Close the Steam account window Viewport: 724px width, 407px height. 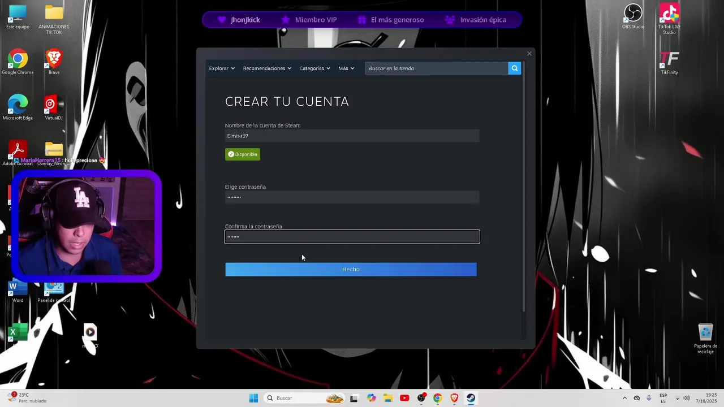point(529,54)
